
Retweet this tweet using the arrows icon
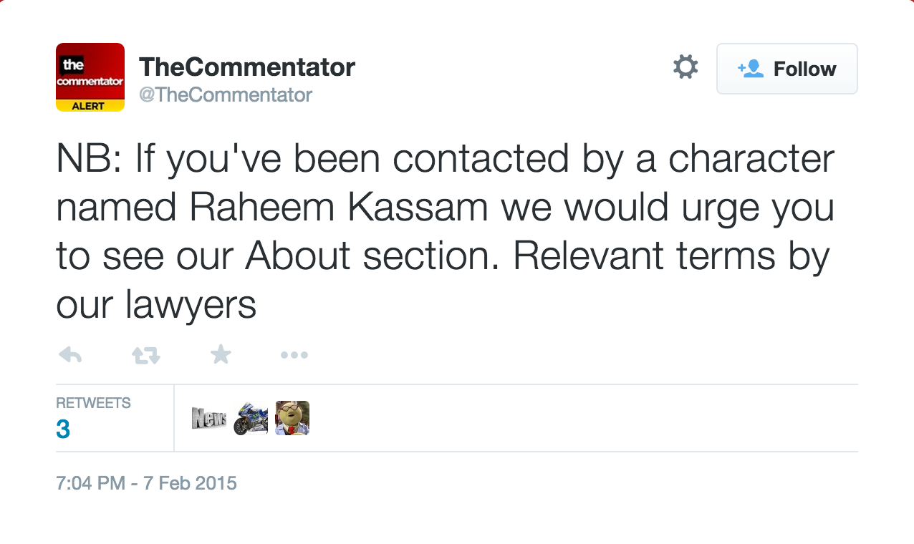coord(146,354)
